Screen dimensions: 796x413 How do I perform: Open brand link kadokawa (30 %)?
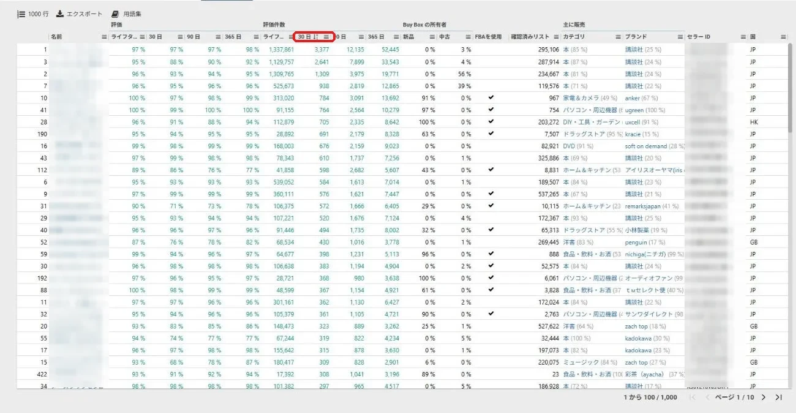pyautogui.click(x=647, y=338)
